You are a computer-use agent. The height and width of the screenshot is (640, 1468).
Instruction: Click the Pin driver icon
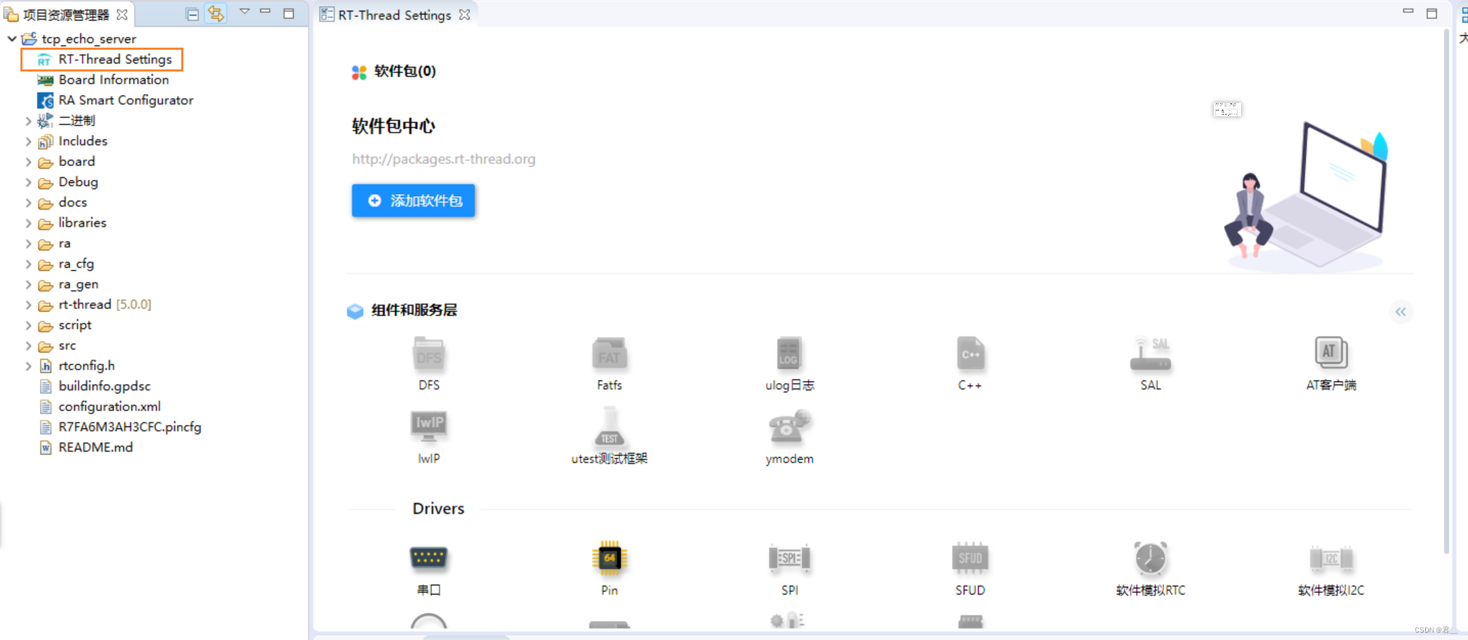(x=609, y=560)
